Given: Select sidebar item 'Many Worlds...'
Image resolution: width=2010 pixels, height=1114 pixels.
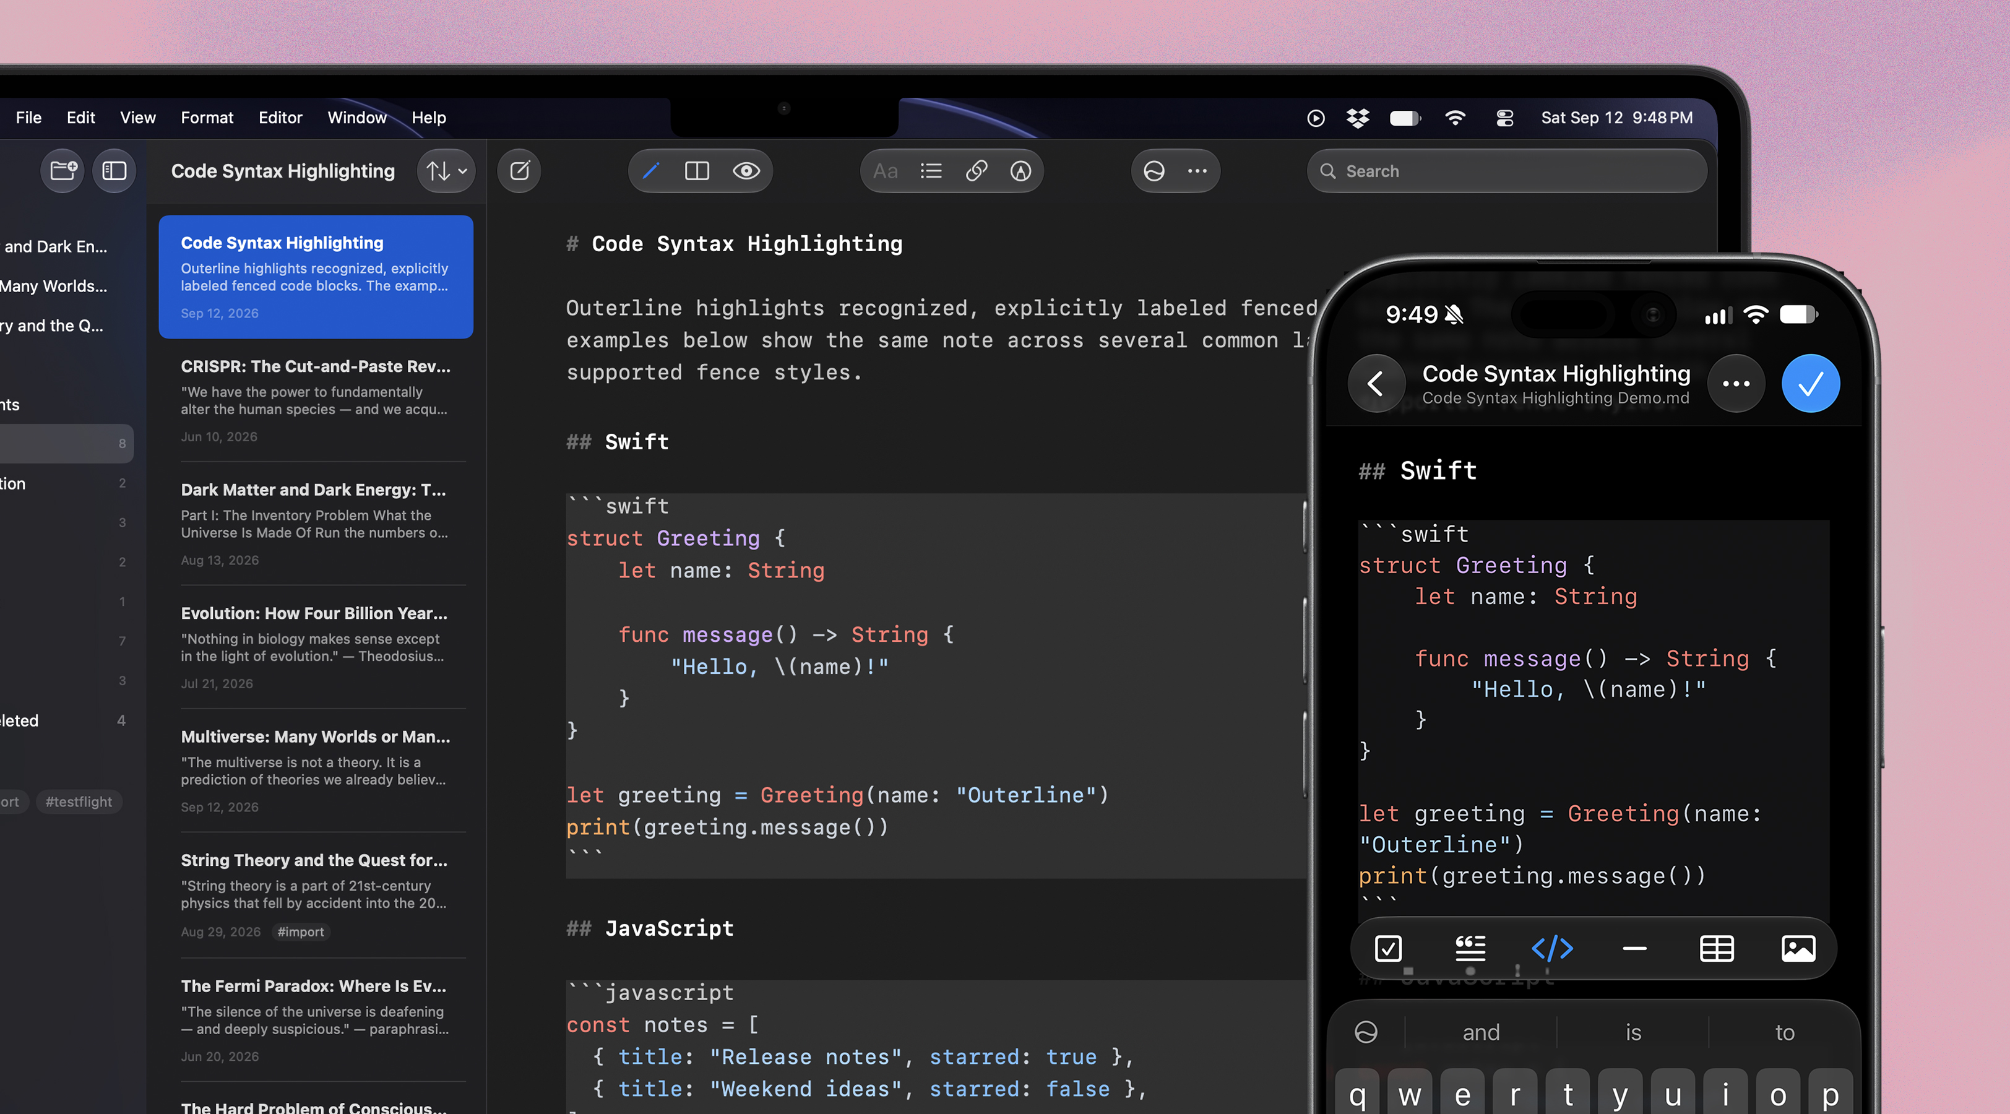Looking at the screenshot, I should pos(54,285).
